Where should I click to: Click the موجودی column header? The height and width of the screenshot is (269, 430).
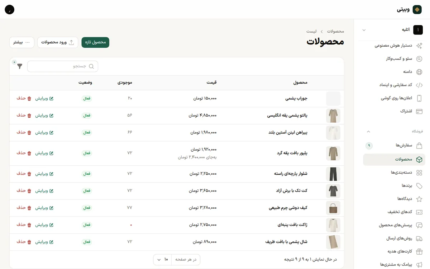point(125,83)
